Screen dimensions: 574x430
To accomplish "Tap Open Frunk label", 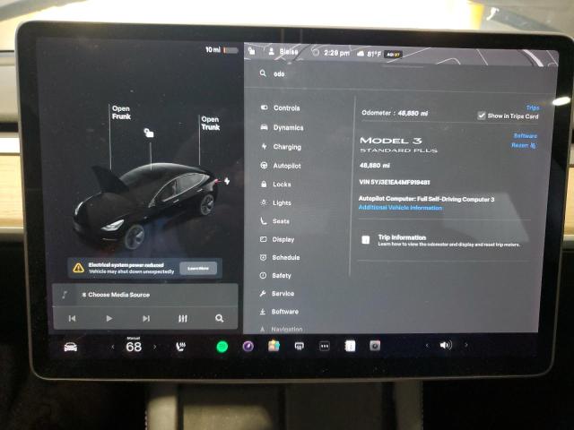I will click(121, 113).
